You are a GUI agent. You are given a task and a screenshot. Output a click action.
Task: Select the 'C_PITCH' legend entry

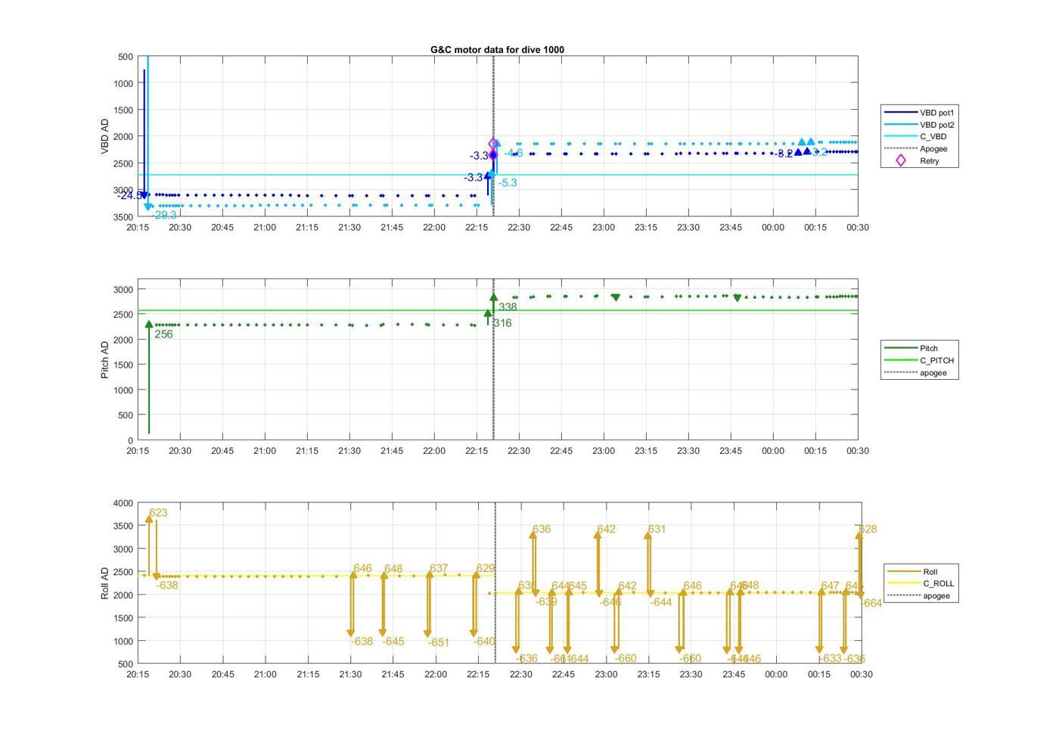click(919, 361)
